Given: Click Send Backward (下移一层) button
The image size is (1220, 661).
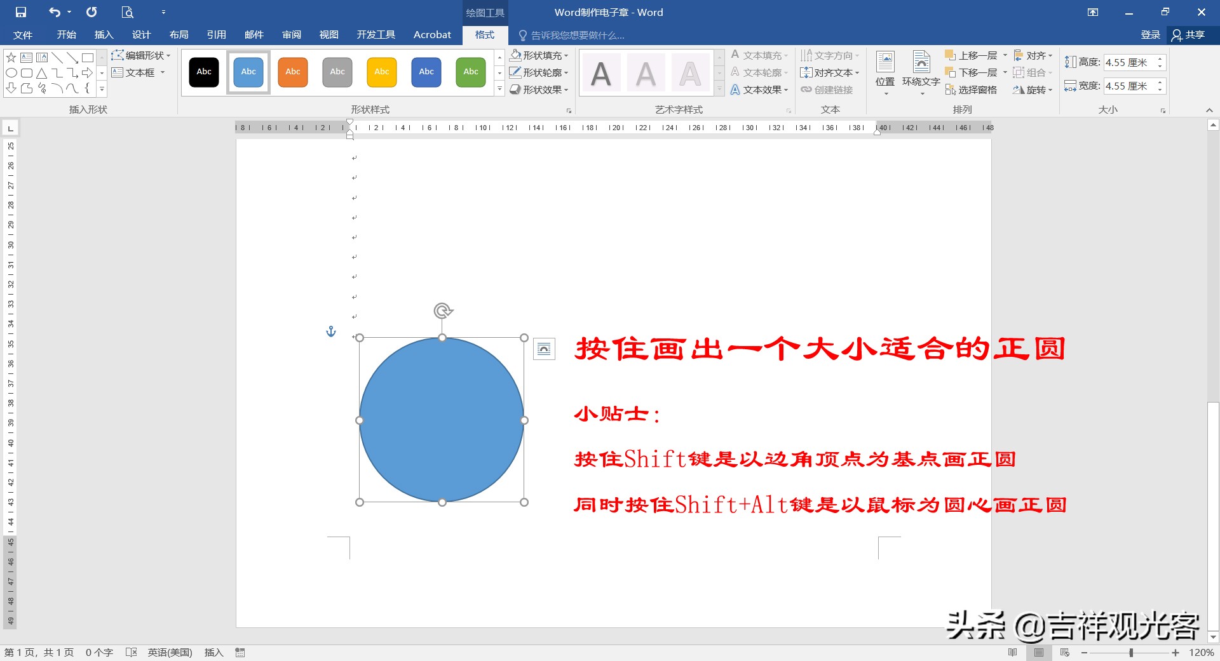Looking at the screenshot, I should click(972, 72).
